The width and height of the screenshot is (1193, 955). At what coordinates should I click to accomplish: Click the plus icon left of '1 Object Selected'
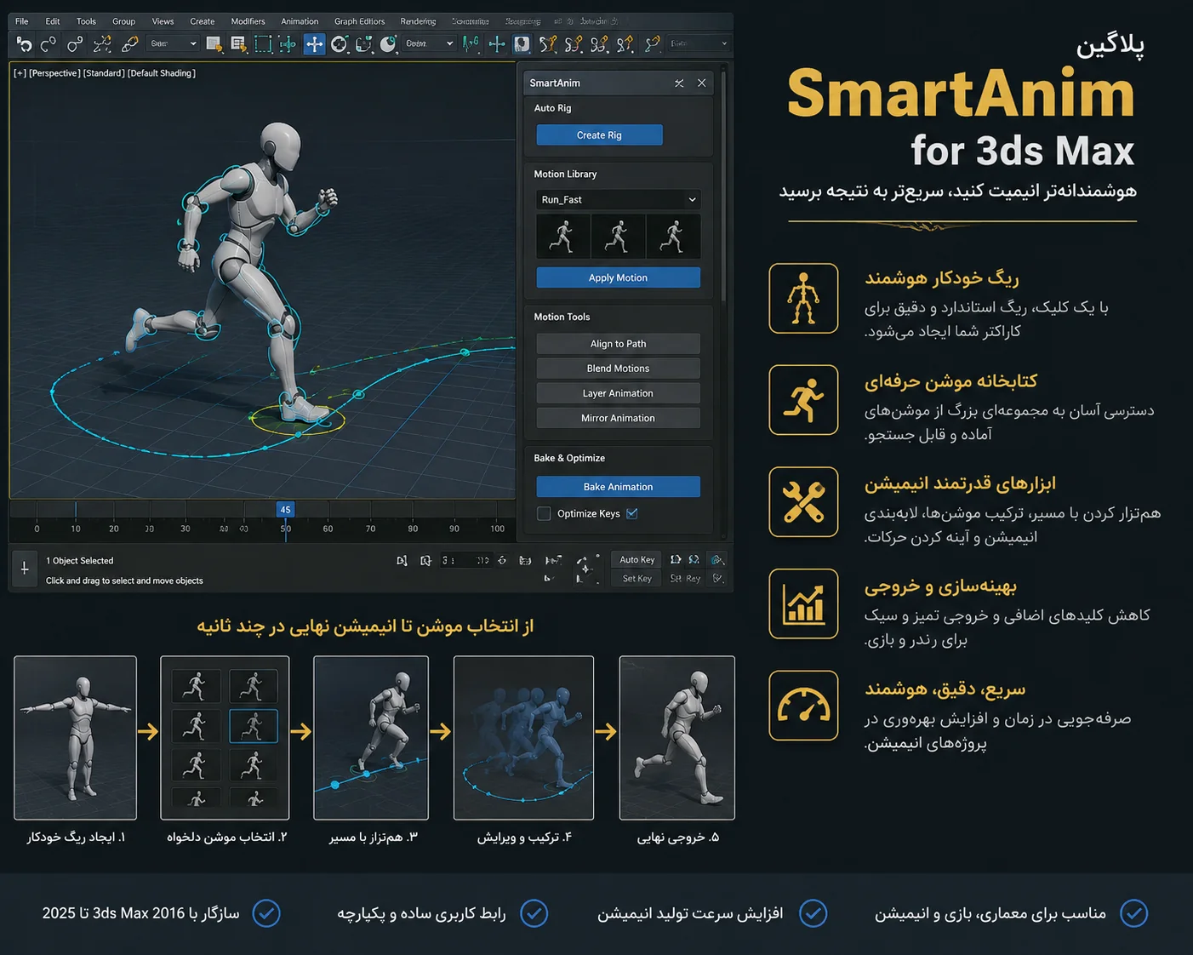[25, 568]
